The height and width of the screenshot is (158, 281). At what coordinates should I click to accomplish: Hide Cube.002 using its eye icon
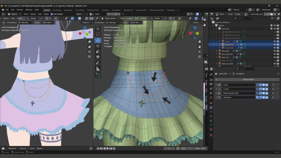coord(274,44)
